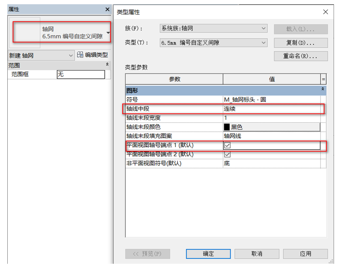Click the 重命名(R)... rename button
339x268 pixels.
(301, 56)
